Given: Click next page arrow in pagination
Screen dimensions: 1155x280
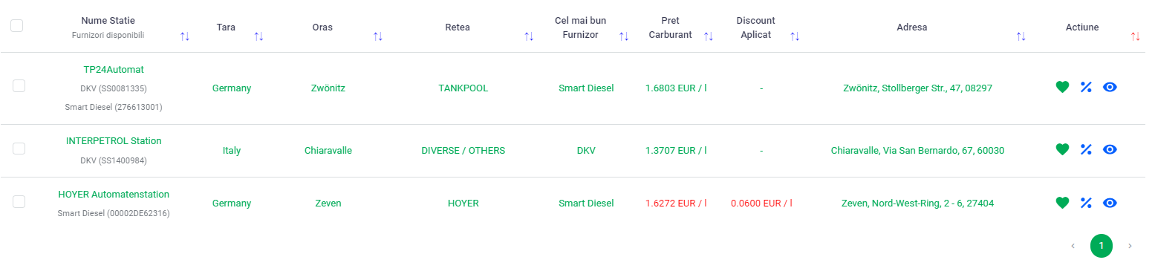Looking at the screenshot, I should [x=1130, y=246].
